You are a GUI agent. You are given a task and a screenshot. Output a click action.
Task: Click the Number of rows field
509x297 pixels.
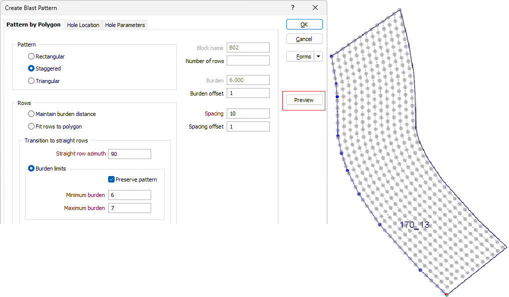click(x=248, y=61)
